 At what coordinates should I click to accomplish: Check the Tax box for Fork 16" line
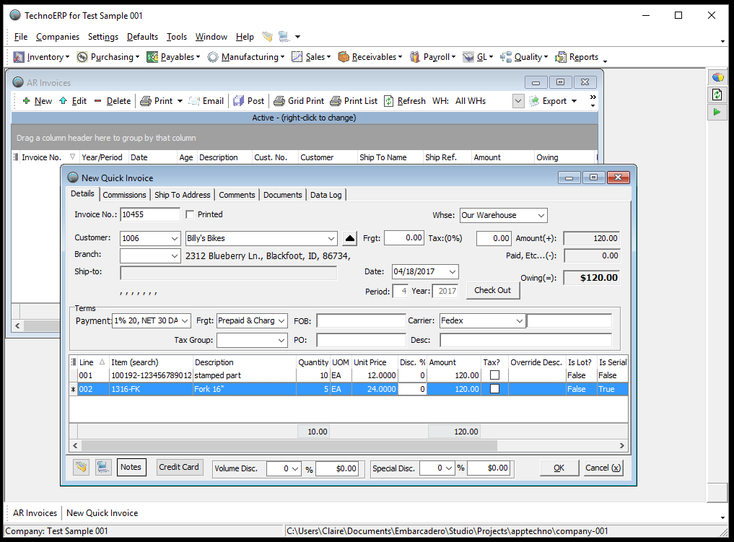494,389
